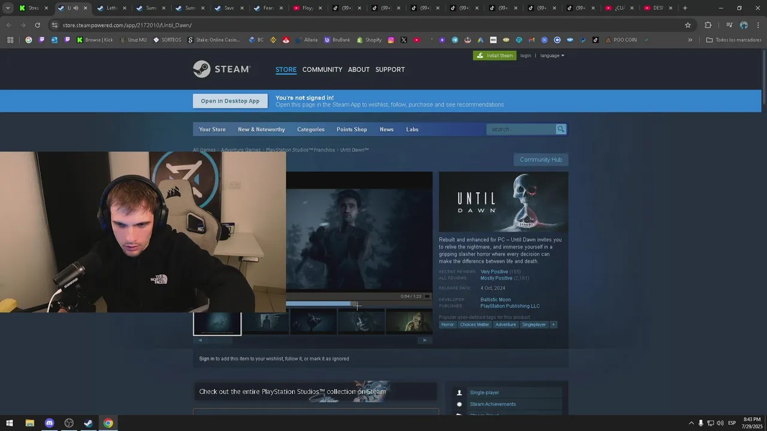Open the PlayStation Studios collection banner
Screen dimensions: 767x431
(316, 391)
